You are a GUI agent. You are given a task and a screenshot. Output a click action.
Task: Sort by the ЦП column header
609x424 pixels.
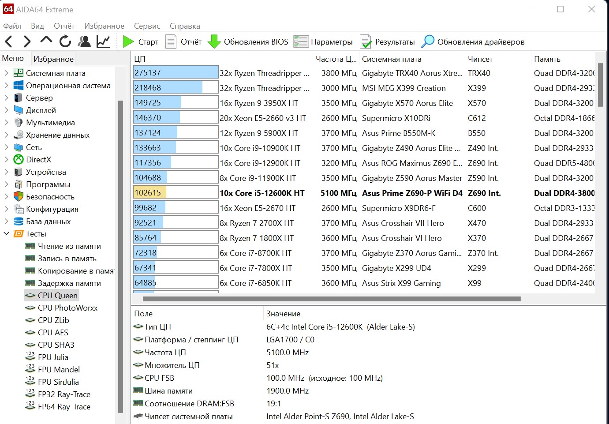coord(222,59)
